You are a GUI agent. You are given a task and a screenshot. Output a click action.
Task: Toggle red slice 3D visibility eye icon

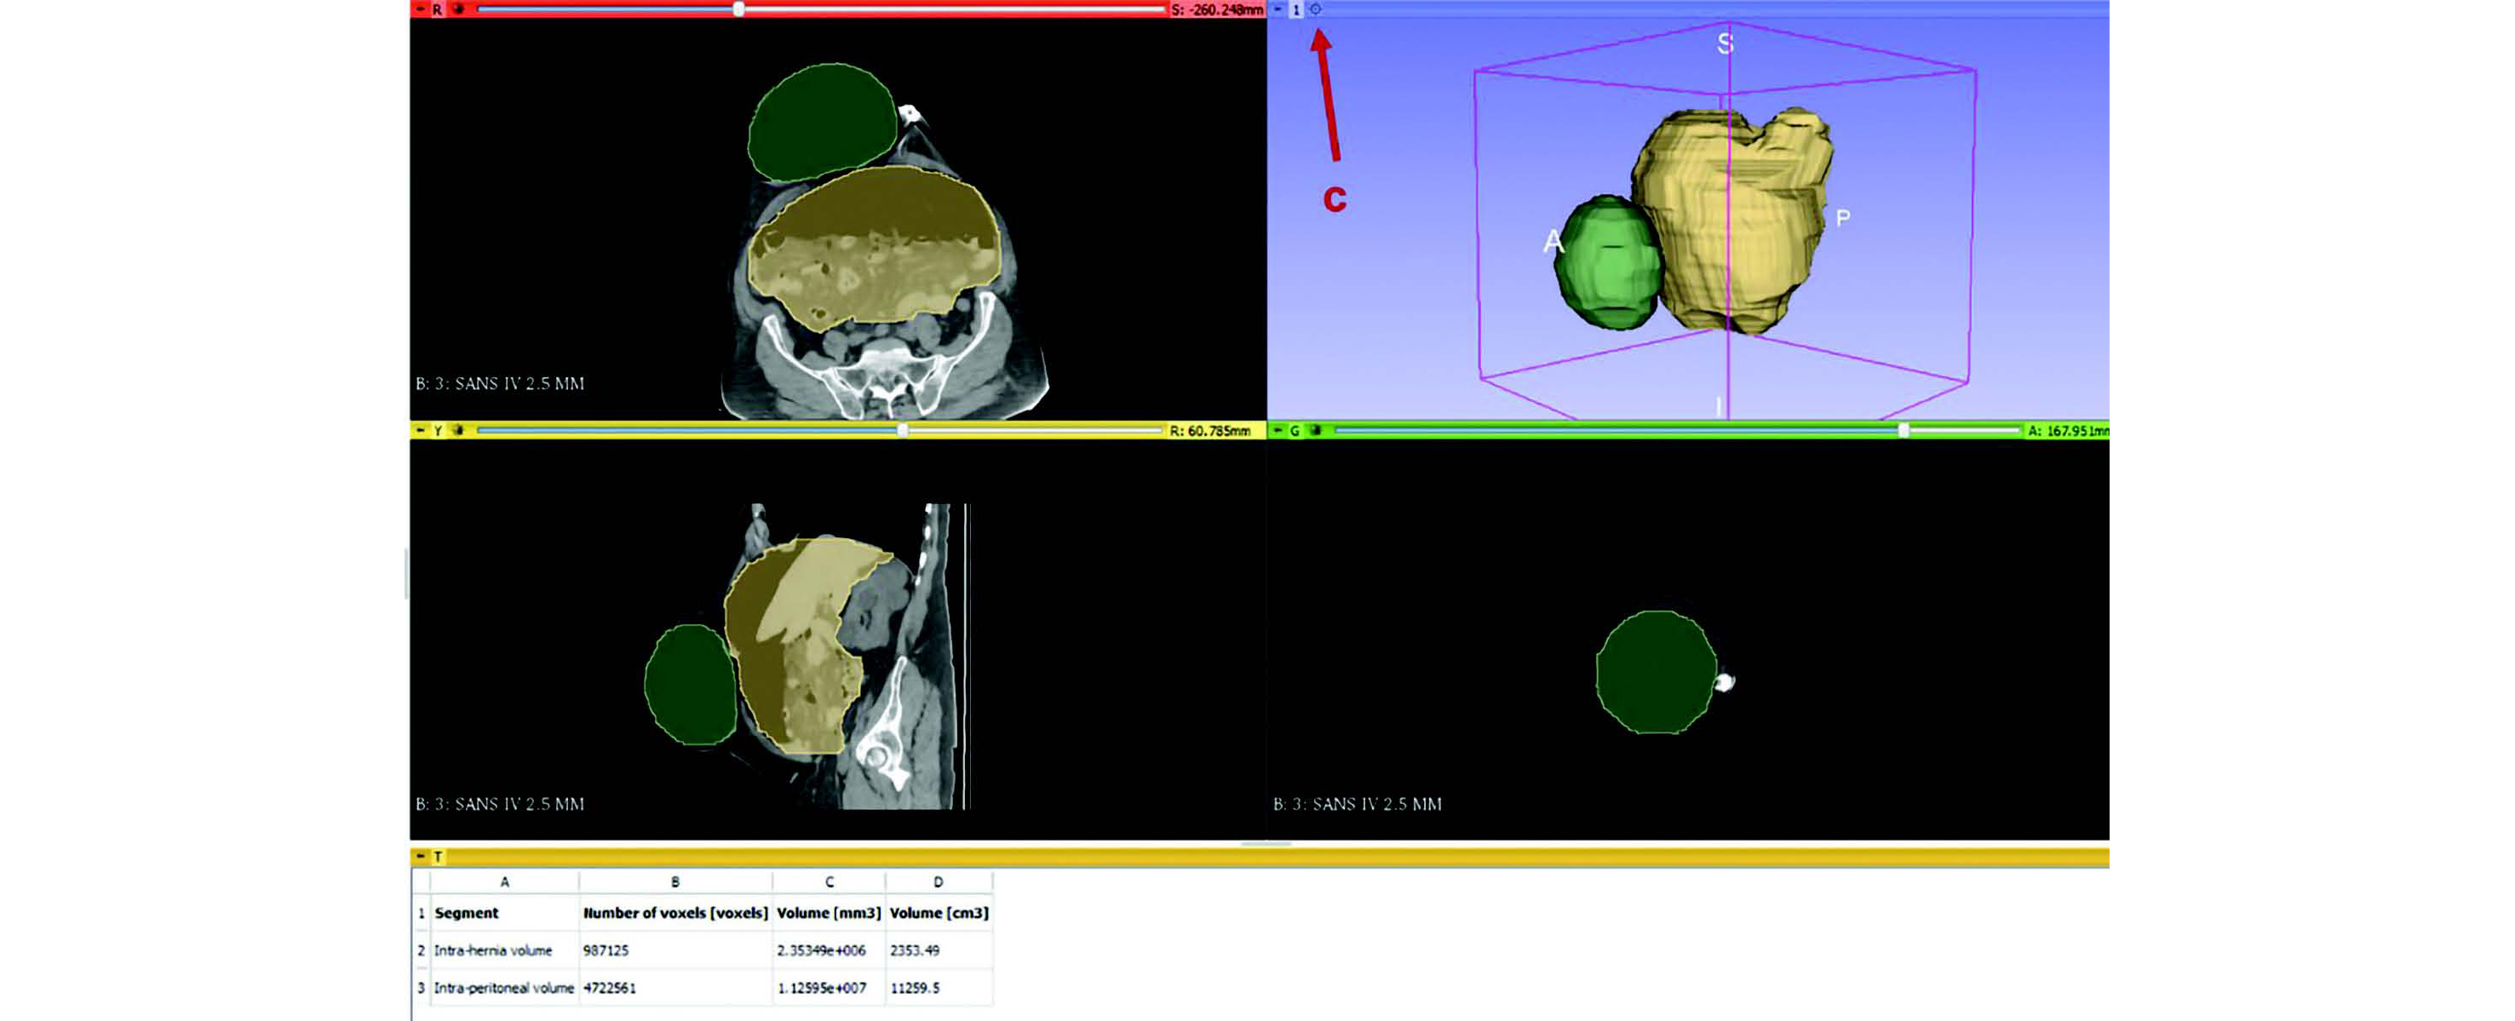(458, 9)
